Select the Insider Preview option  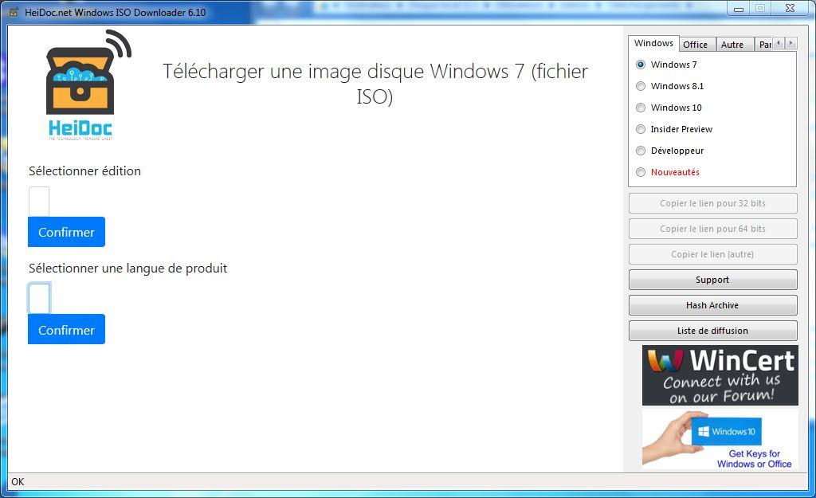[641, 129]
